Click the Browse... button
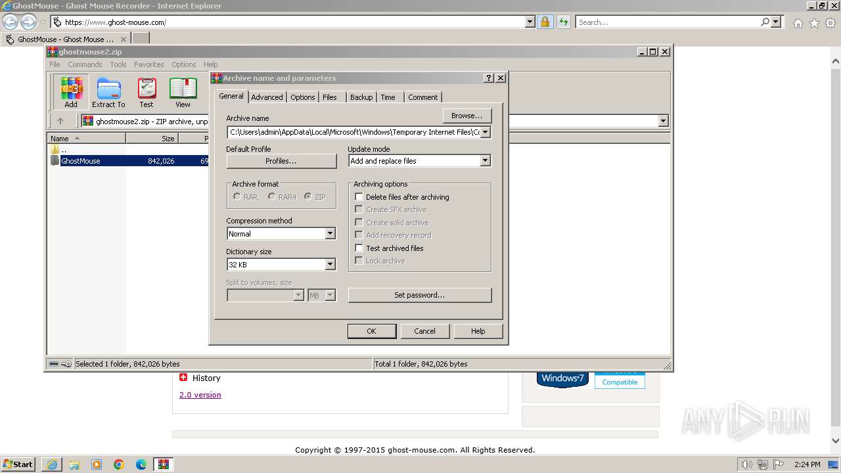Image resolution: width=841 pixels, height=473 pixels. [x=467, y=116]
